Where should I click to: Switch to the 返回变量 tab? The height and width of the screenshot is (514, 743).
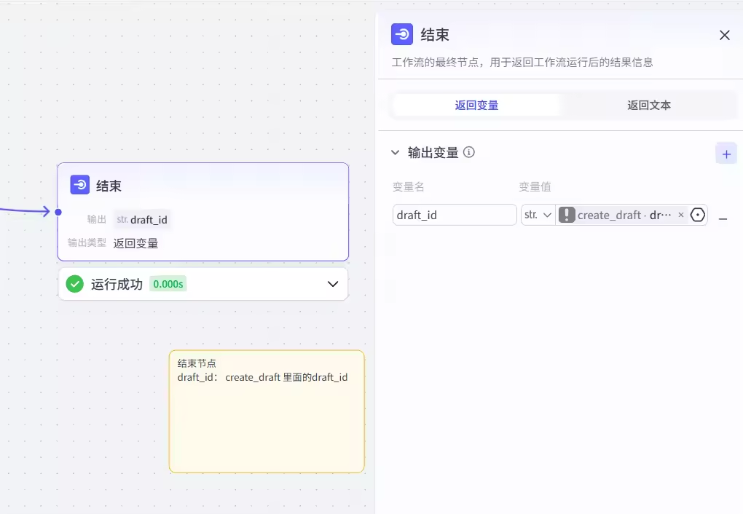point(476,105)
